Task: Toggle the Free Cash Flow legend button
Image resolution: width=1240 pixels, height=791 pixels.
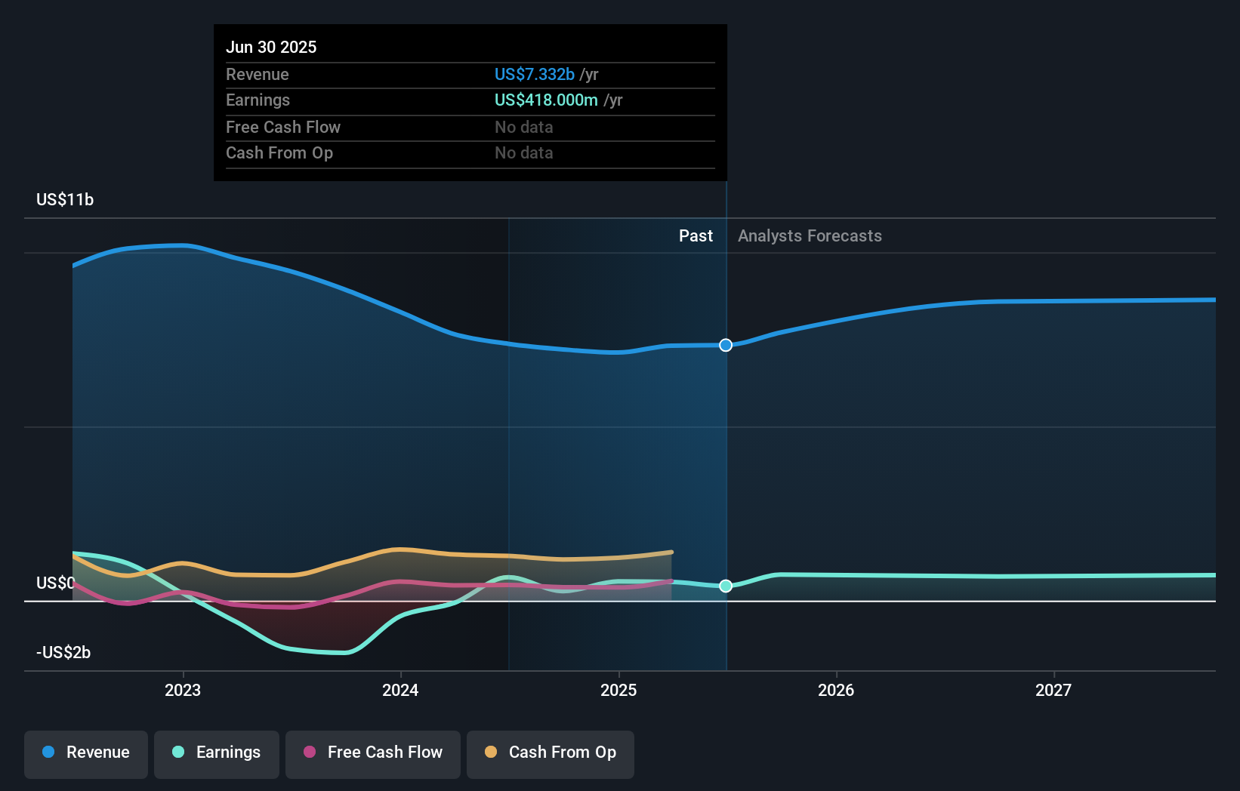Action: click(x=373, y=754)
